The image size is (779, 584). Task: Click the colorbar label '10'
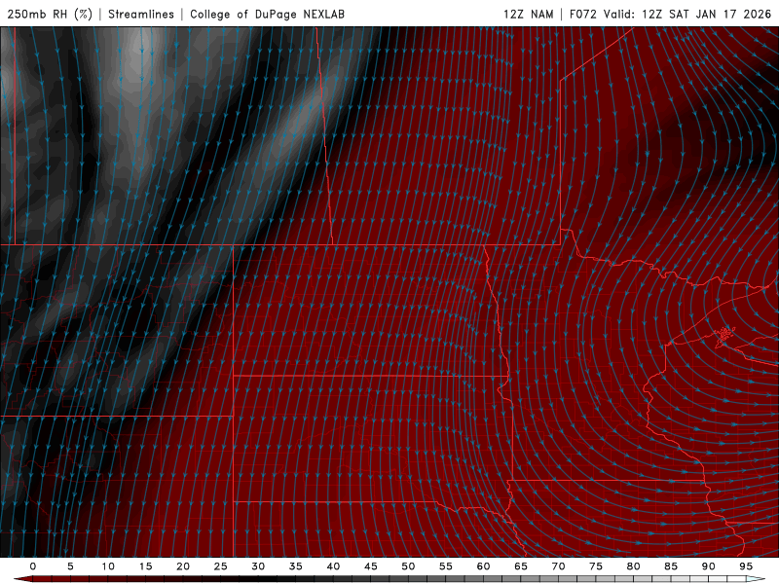point(108,566)
